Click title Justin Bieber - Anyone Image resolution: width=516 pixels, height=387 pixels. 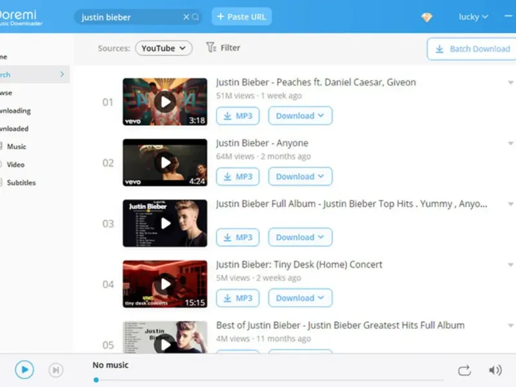tap(262, 143)
